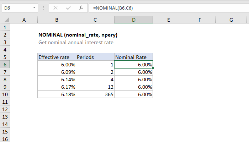Click the 'Get nominal annual interest rate' cell
Viewport: 249px width, 142px height.
pos(76,42)
